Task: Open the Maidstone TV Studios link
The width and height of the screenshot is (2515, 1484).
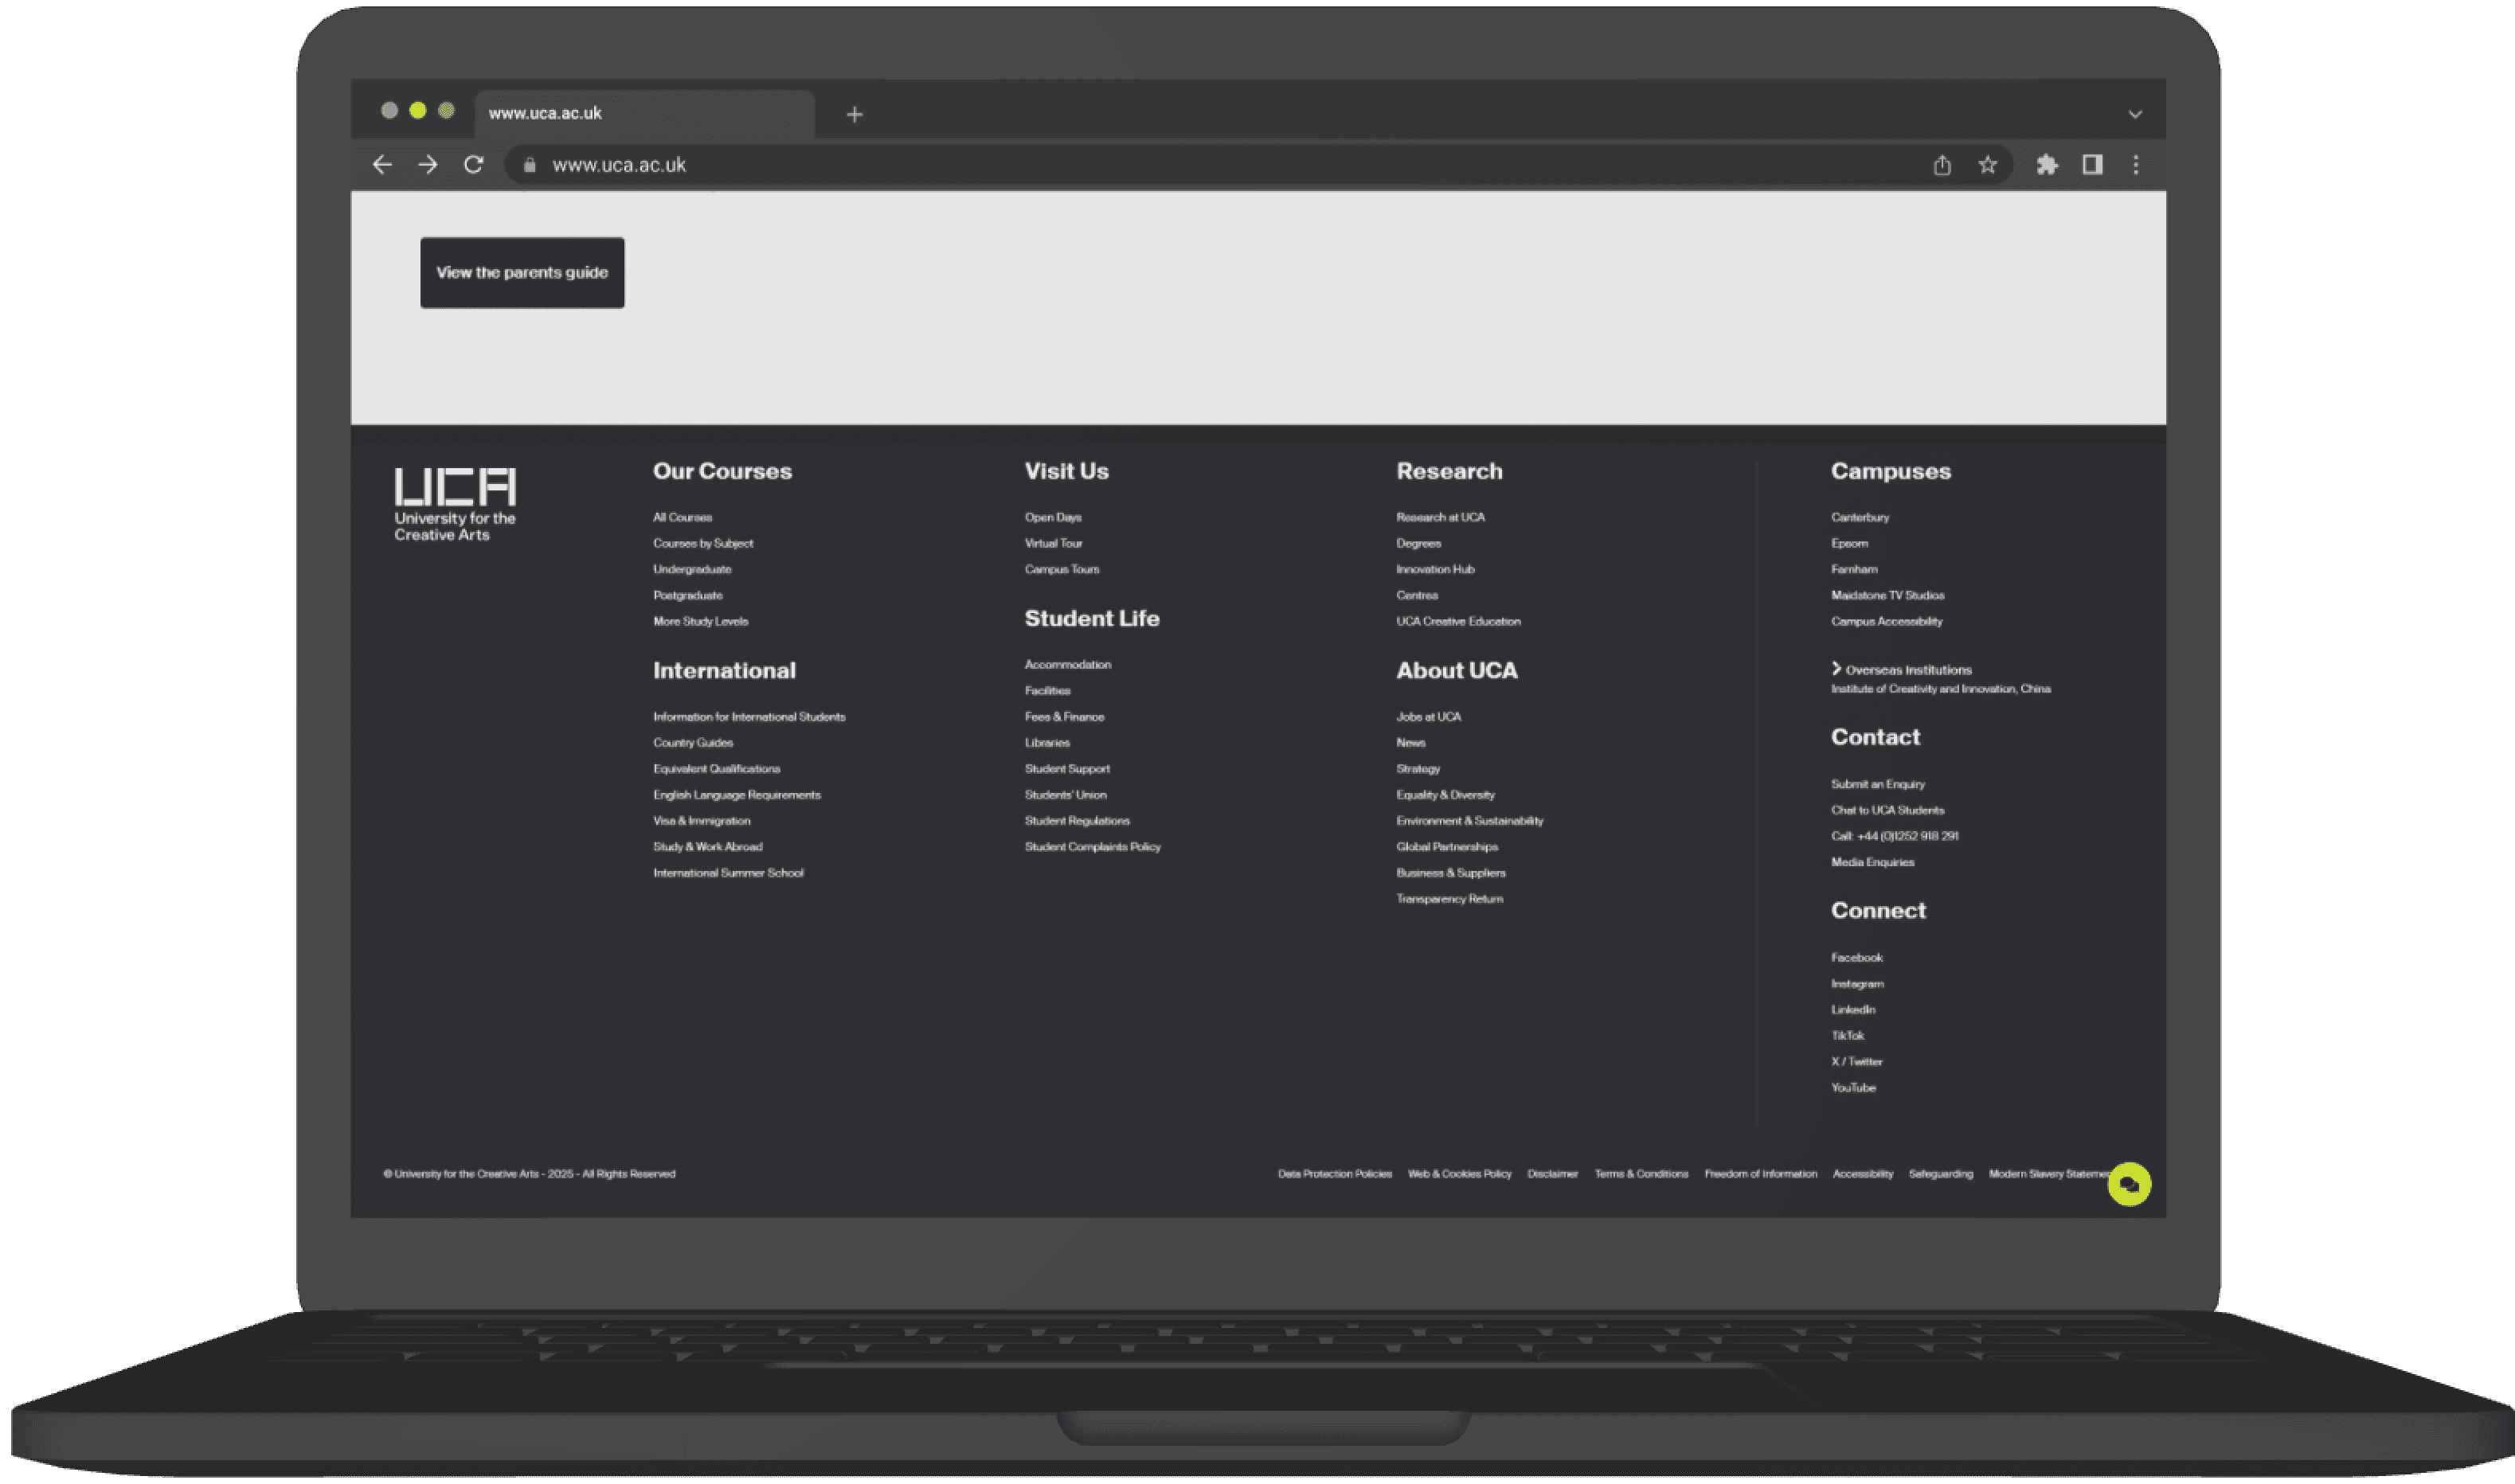Action: pos(1887,595)
